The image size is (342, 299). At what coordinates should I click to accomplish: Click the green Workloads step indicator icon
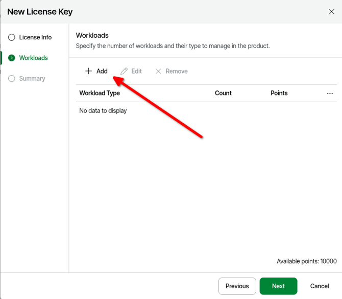coord(12,58)
